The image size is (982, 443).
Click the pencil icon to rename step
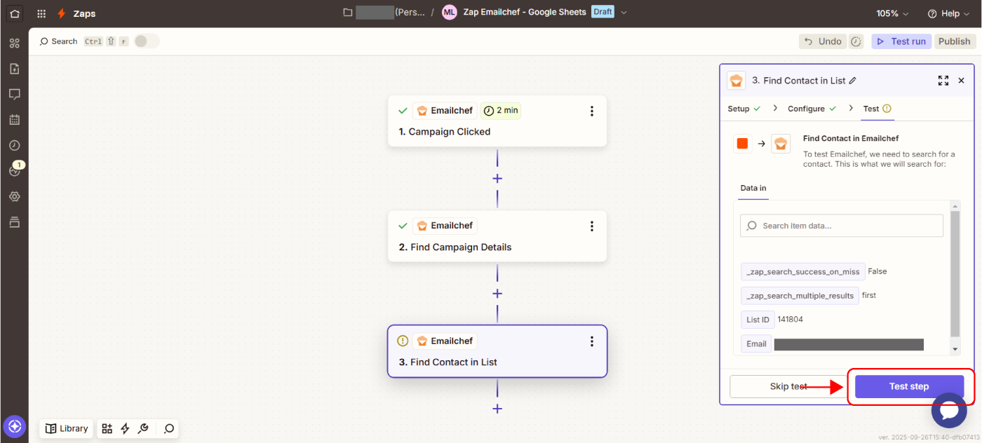(x=853, y=81)
